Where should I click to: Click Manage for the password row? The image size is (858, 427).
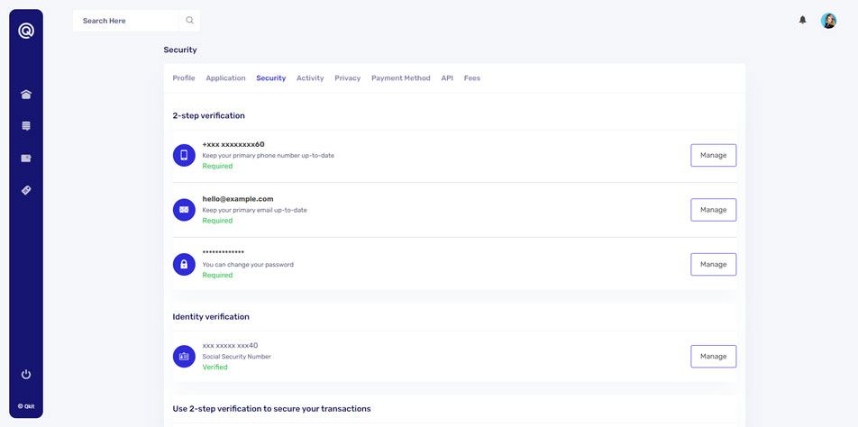coord(713,264)
